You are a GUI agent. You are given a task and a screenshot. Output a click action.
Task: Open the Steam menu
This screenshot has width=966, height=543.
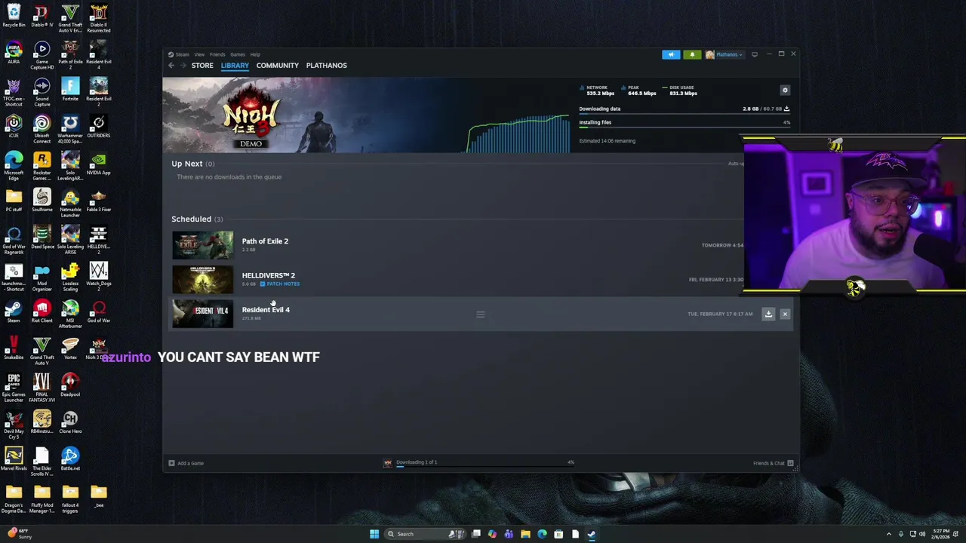click(182, 54)
